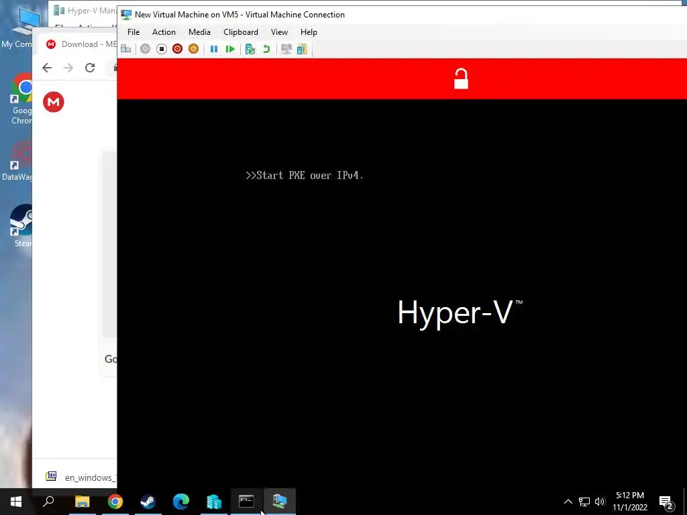Click the network tray icon
687x515 pixels.
tap(584, 502)
